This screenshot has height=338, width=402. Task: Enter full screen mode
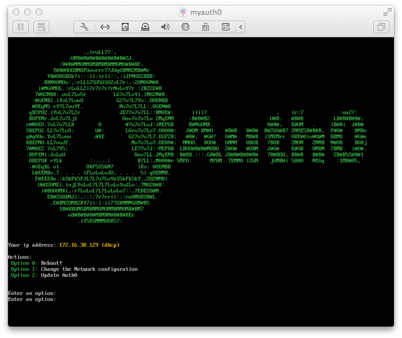coord(388,12)
